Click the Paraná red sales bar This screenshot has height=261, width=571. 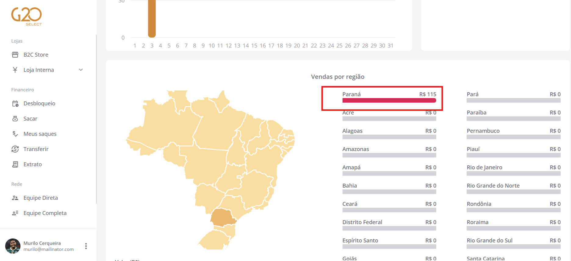tap(389, 101)
